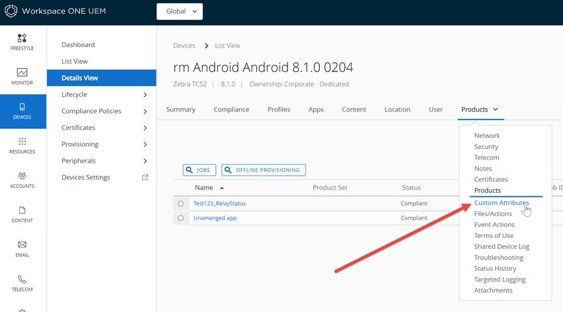Choose Event Actions from the dropdown

[494, 225]
